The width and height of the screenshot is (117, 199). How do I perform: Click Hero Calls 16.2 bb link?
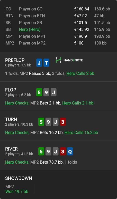point(81,133)
